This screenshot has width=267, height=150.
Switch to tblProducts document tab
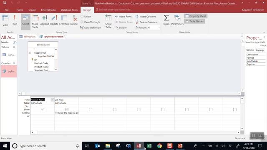[x=28, y=37]
